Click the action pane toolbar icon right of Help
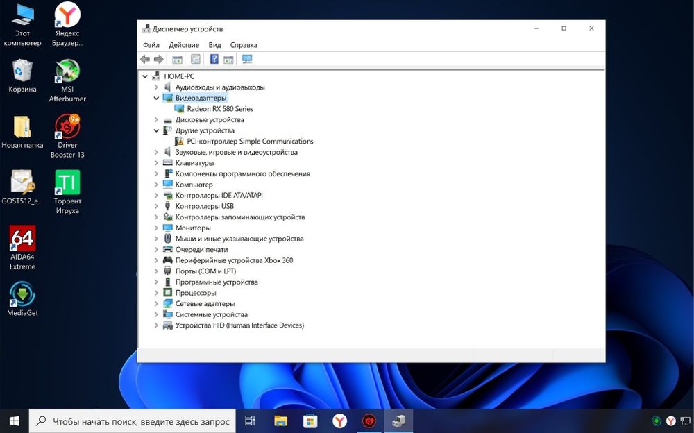Screen dimensions: 694x433 228,59
